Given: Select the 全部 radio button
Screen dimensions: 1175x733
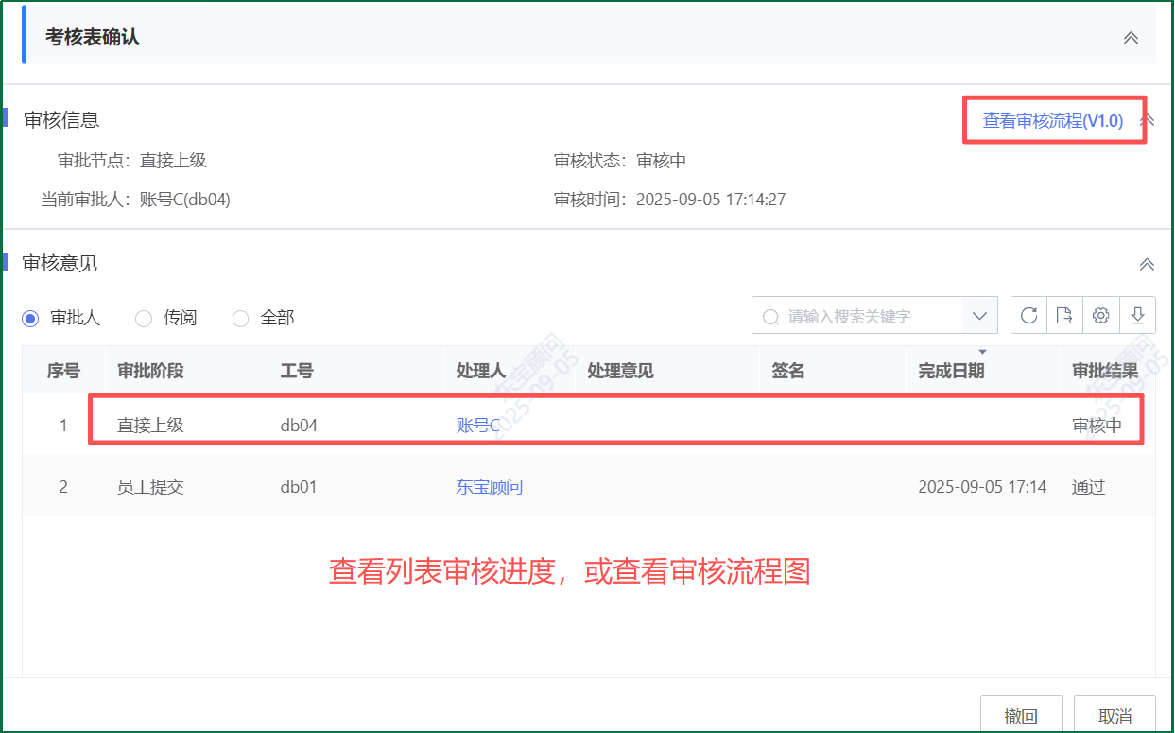Looking at the screenshot, I should coord(240,319).
